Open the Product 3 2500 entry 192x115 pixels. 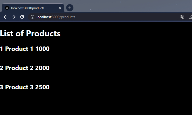click(x=25, y=87)
